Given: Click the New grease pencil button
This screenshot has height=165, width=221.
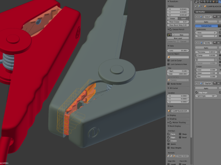Looking at the screenshot, I should (180, 35).
